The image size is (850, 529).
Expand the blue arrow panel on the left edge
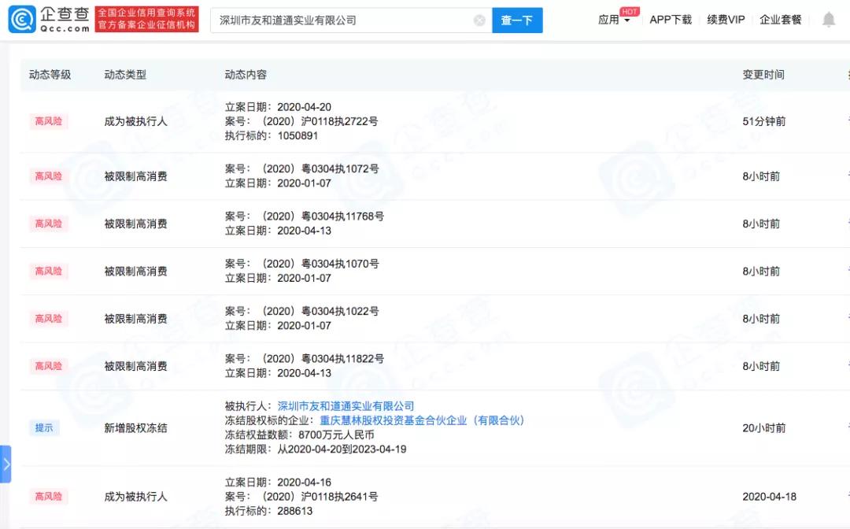(6, 464)
